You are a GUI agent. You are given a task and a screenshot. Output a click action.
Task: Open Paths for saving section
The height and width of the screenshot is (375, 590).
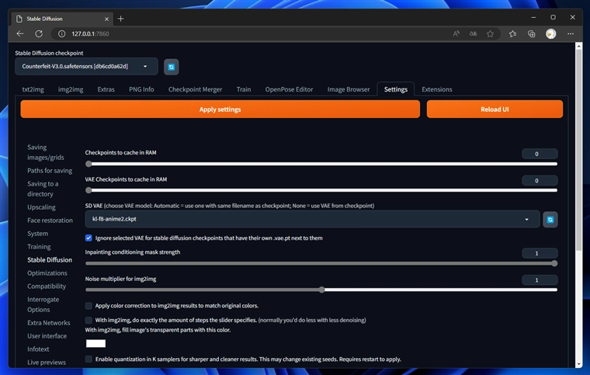coord(50,170)
